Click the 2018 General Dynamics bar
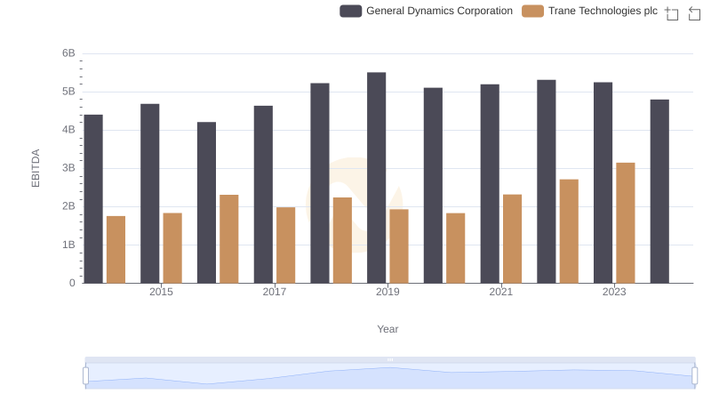This screenshot has width=711, height=410. click(x=320, y=183)
